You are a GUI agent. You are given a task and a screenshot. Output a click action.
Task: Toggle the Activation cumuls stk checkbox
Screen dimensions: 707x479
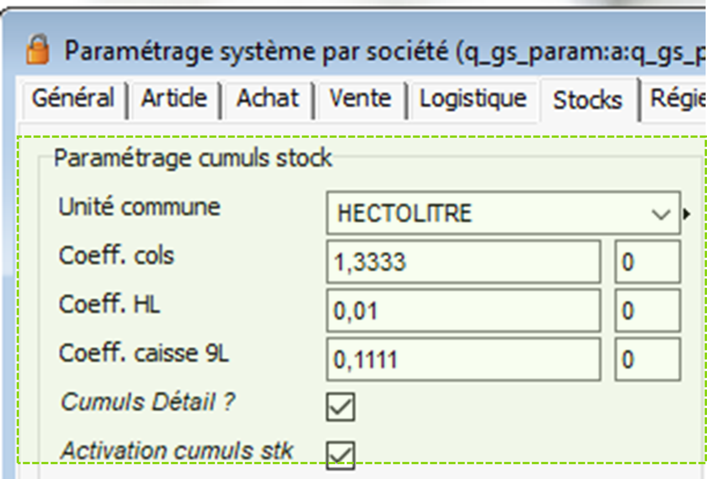(341, 455)
